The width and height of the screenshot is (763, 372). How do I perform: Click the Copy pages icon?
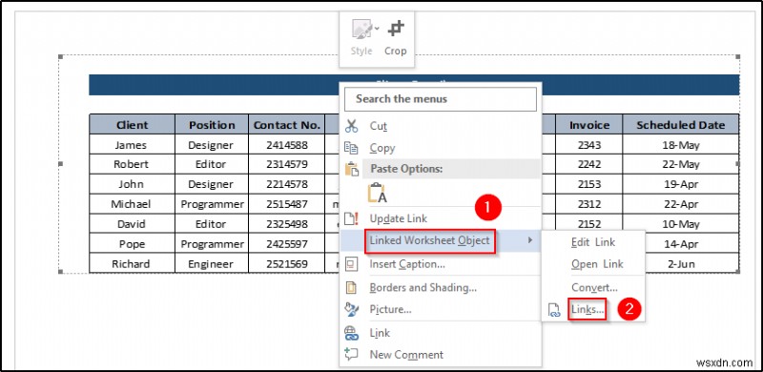point(351,148)
